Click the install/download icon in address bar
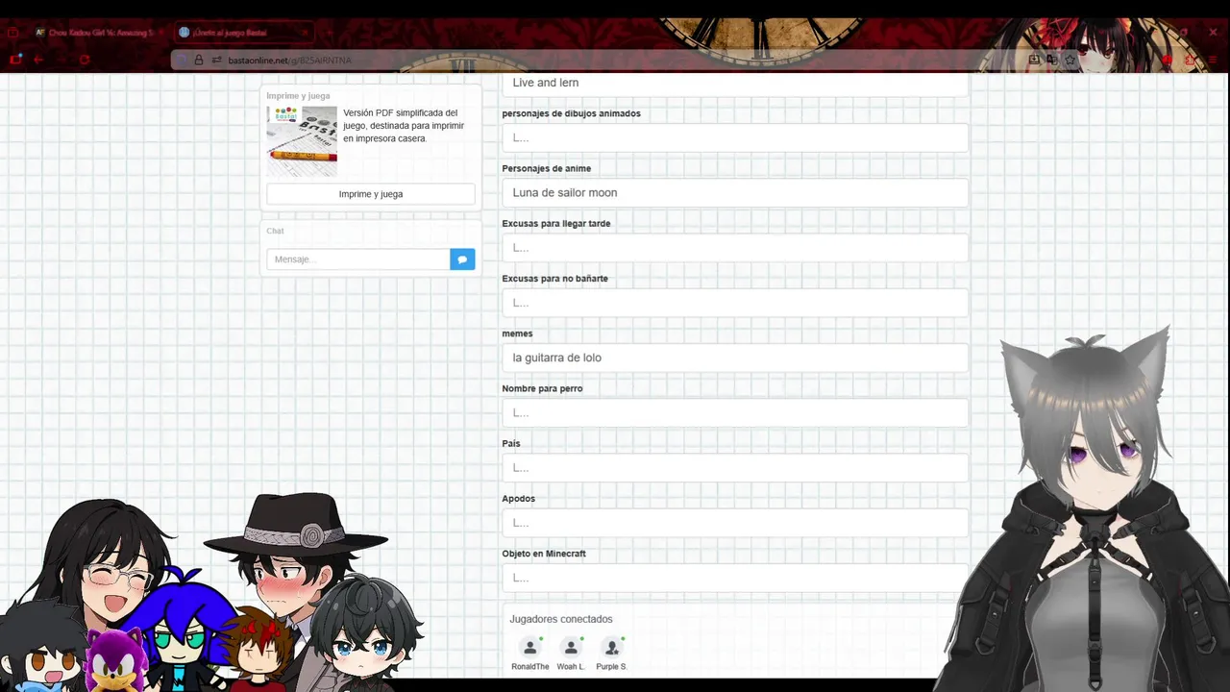This screenshot has height=692, width=1230. click(x=1034, y=60)
